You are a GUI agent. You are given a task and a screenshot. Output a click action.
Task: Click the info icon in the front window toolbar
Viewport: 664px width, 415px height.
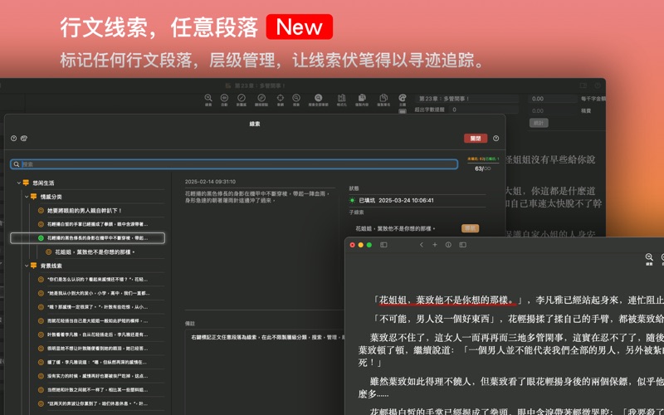point(448,245)
